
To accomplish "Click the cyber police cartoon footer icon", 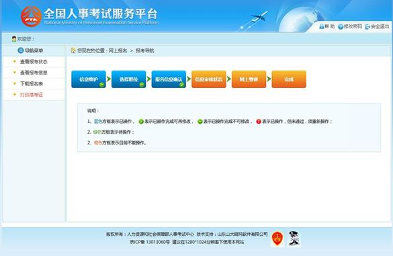I will pos(294,239).
